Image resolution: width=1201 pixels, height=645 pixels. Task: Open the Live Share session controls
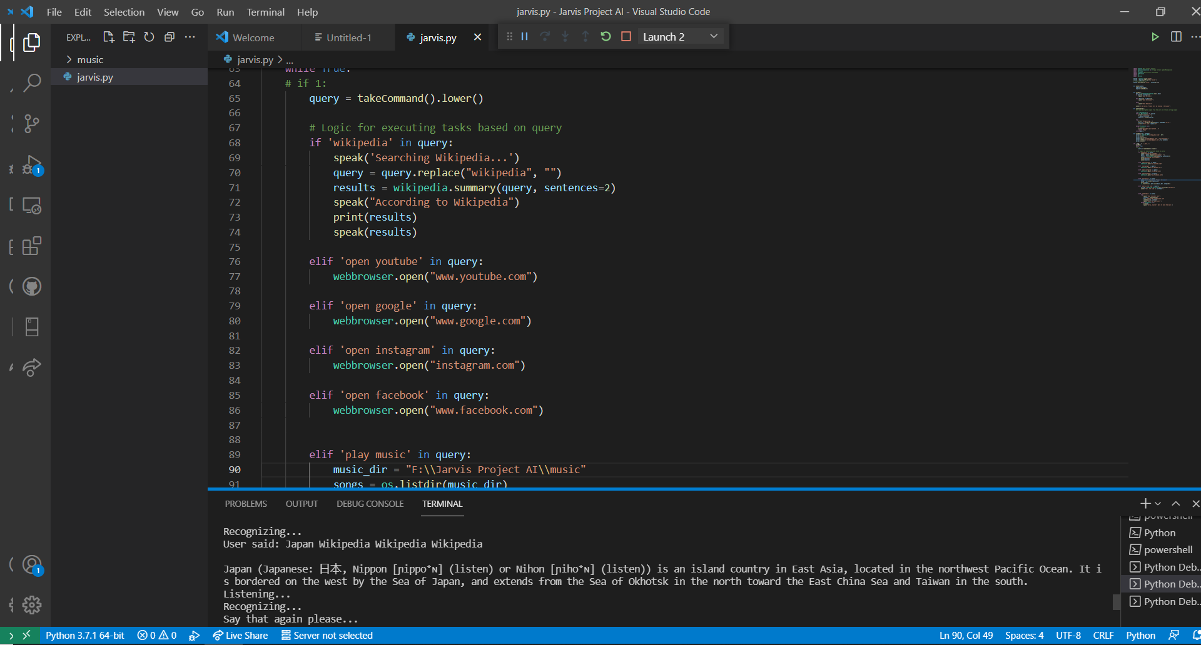click(240, 635)
